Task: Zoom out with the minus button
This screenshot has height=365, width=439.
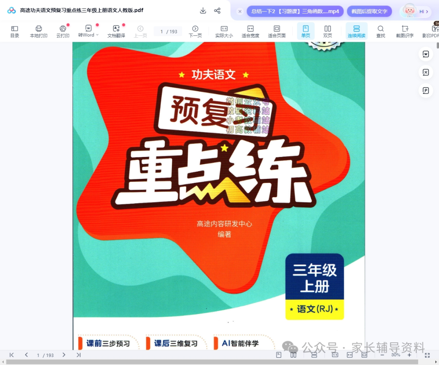Action: point(382,355)
